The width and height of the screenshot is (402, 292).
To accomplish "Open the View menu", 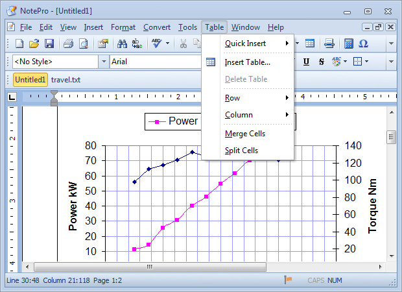I will (68, 27).
